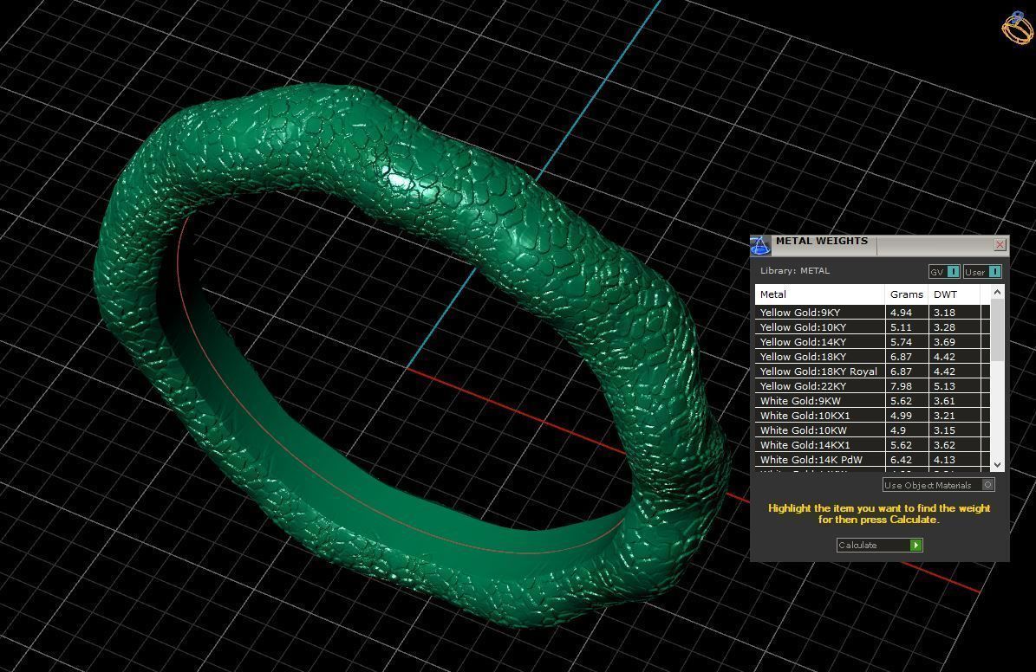Select the Yellow Gold:18KY Royal row
Image resolution: width=1036 pixels, height=672 pixels.
tap(872, 372)
